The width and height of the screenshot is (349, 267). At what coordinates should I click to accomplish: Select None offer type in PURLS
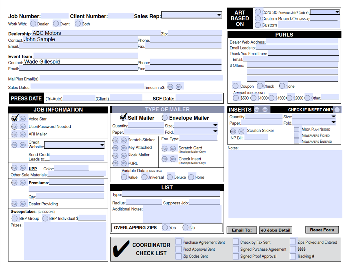(x=282, y=86)
